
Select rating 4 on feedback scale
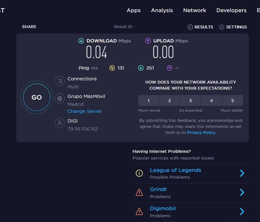(211, 100)
